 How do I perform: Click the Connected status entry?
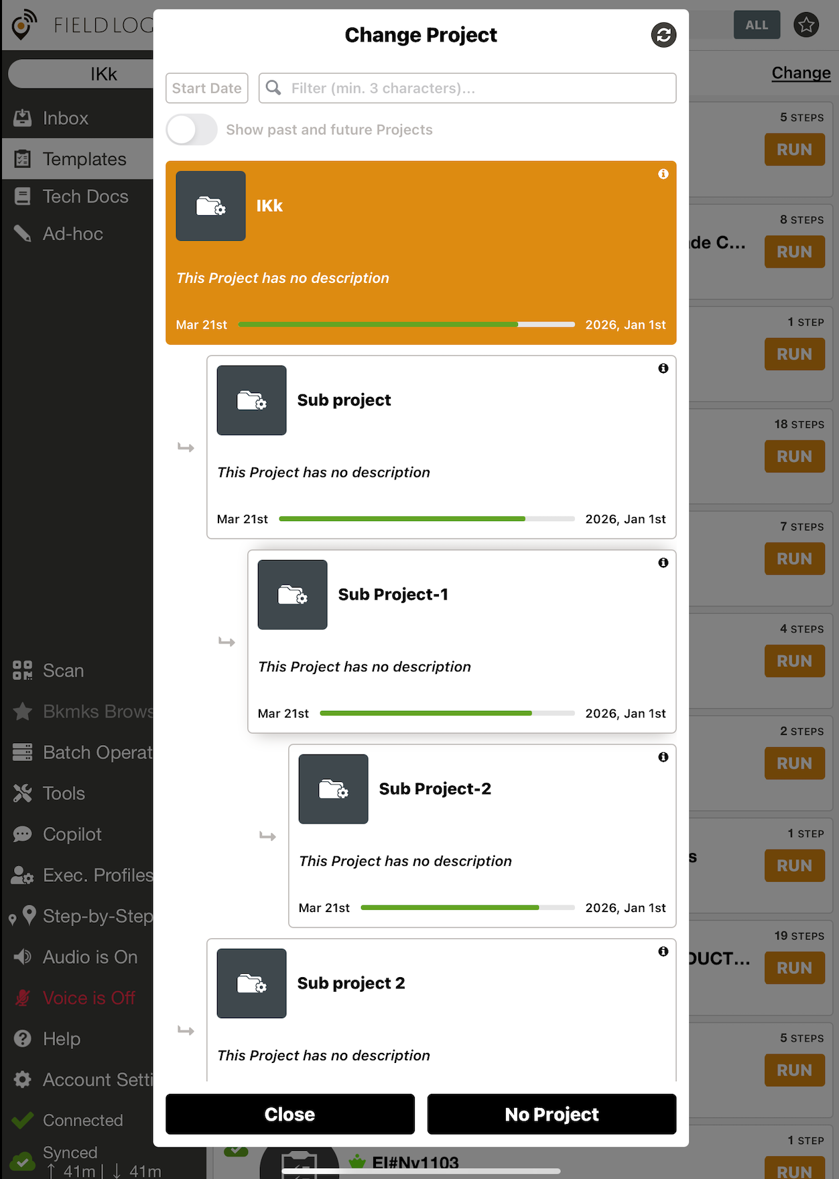point(77,1120)
